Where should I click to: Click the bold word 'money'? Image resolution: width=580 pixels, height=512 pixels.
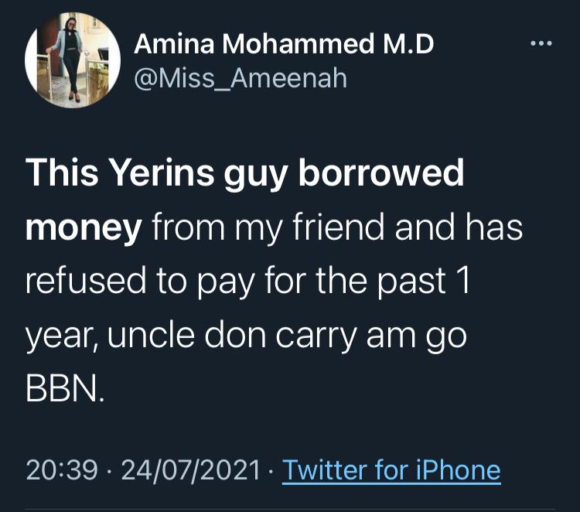coord(84,228)
